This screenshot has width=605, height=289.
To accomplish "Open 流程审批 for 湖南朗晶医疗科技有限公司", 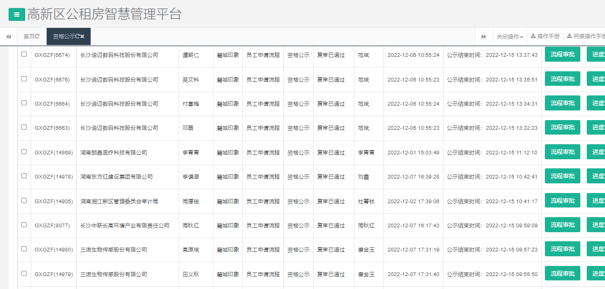I will (562, 152).
